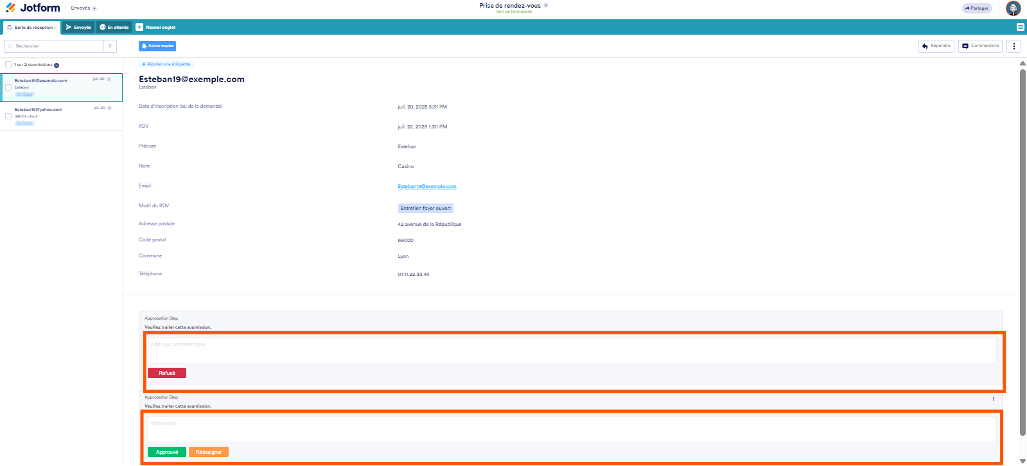The width and height of the screenshot is (1027, 466).
Task: Open the user avatar menu
Action: click(x=1013, y=8)
